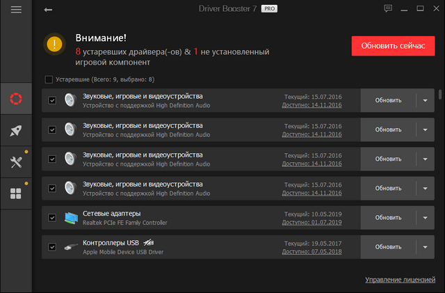Viewport: 445px width, 293px height.
Task: Expand dropdown arrow beside Apple USB Обновить button
Action: click(426, 246)
